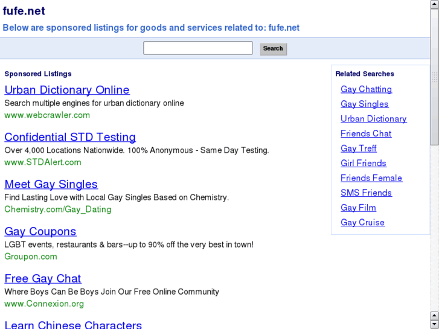Open the SMS Friends related search
Viewport: 439px width, 329px height.
pos(366,193)
